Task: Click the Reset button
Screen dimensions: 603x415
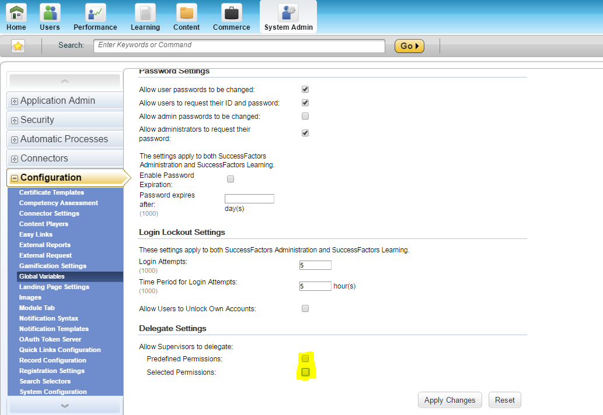Action: point(504,400)
